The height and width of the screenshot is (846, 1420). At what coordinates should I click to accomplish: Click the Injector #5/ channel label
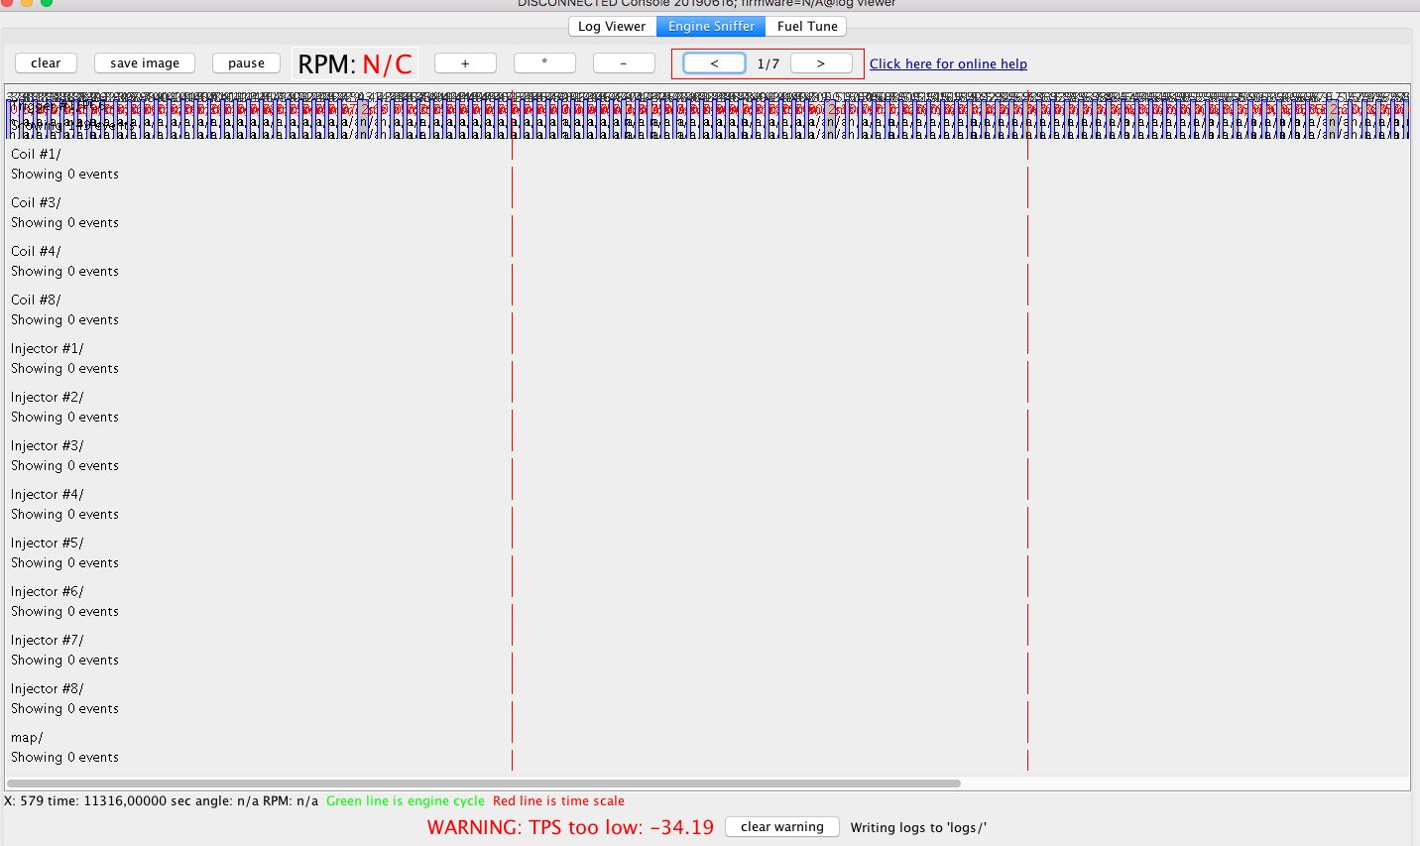[48, 543]
